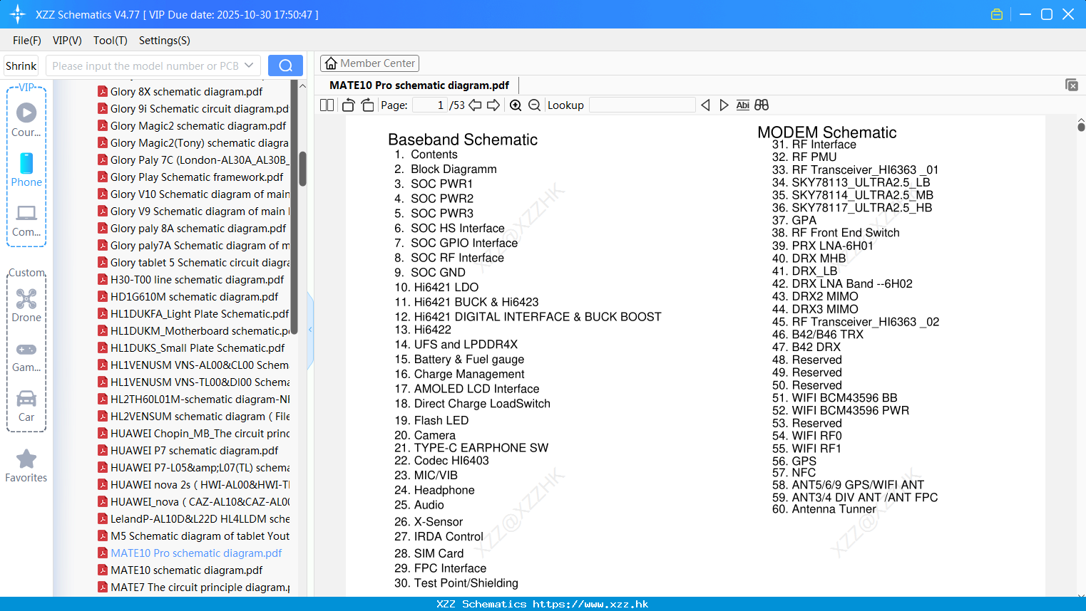
Task: Click 'WIFI BCM43596 BB' contents entry
Action: coord(844,397)
